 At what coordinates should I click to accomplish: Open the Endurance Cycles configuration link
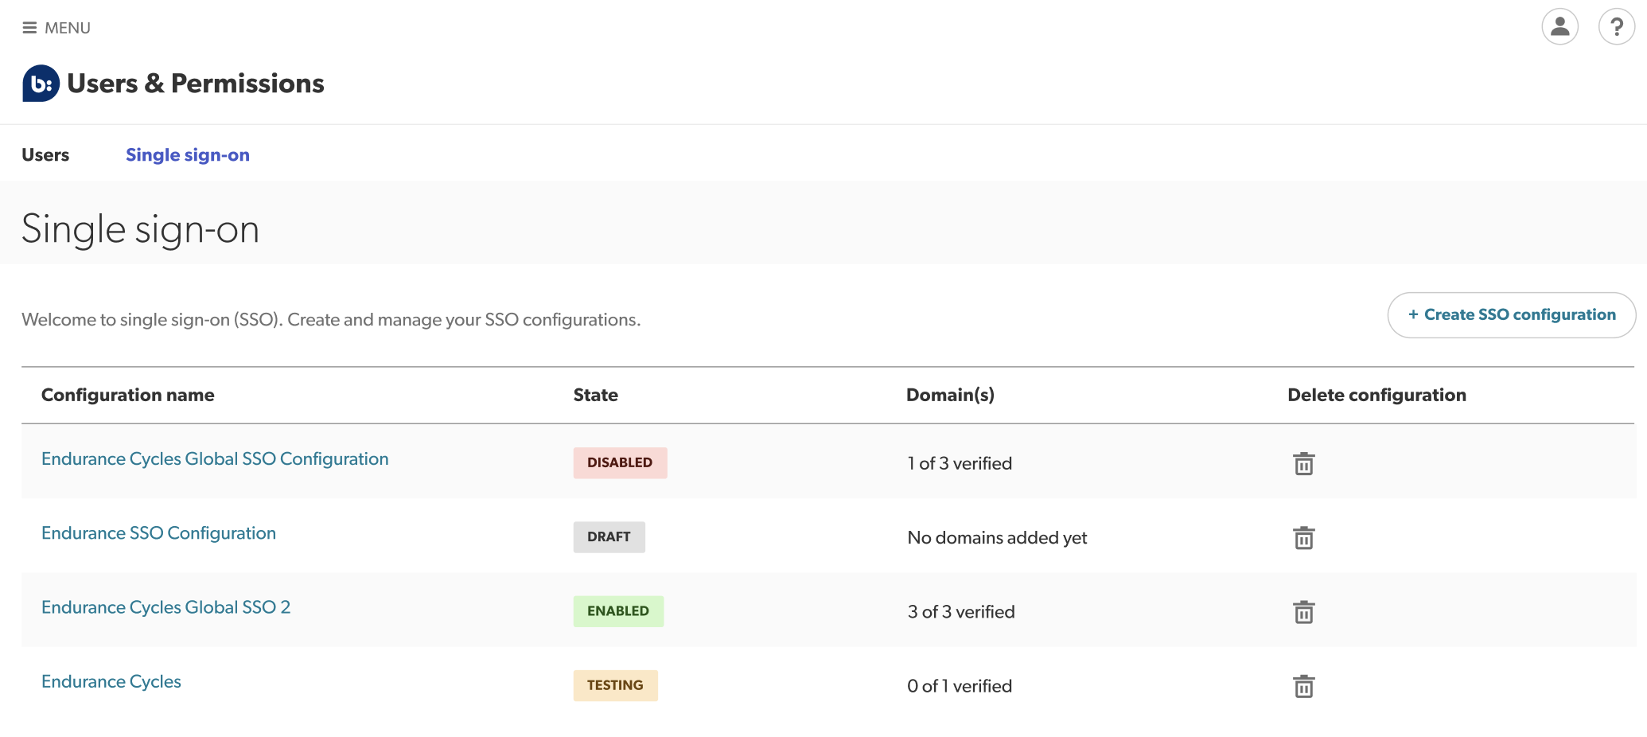pyautogui.click(x=111, y=682)
